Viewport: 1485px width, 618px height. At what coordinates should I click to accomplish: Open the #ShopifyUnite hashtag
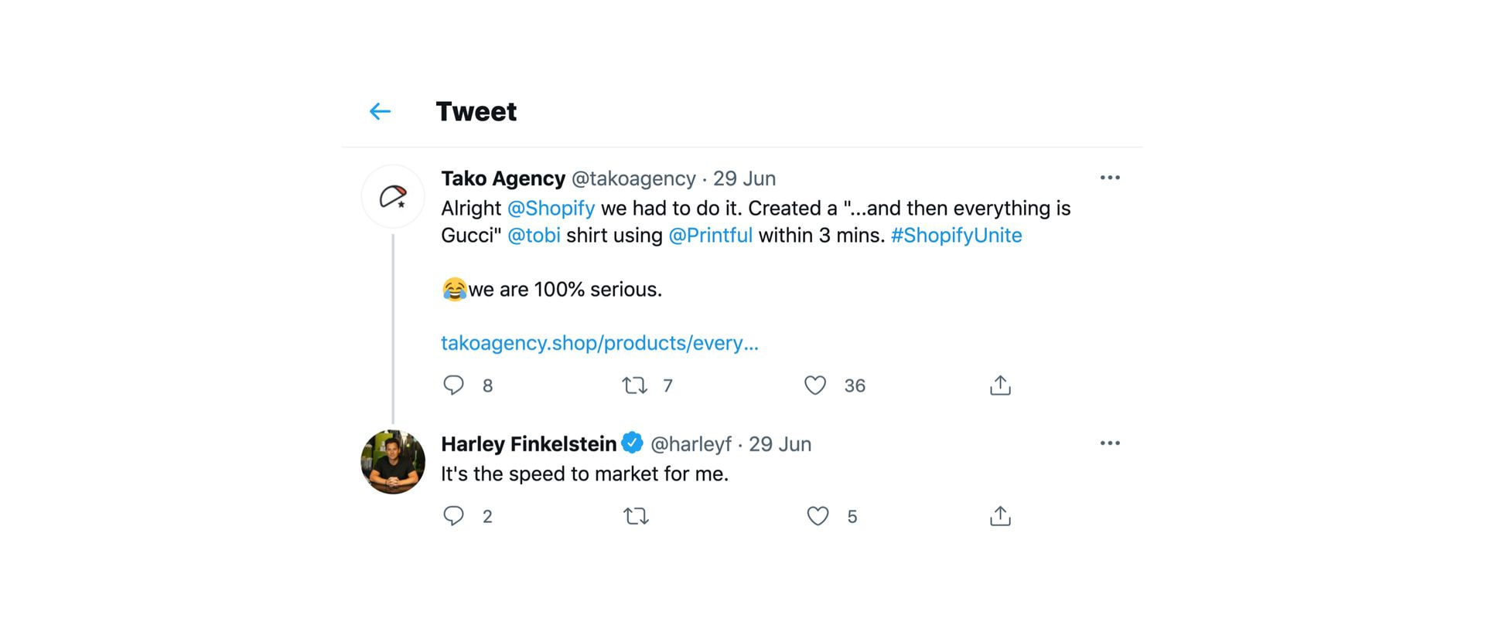pyautogui.click(x=956, y=236)
